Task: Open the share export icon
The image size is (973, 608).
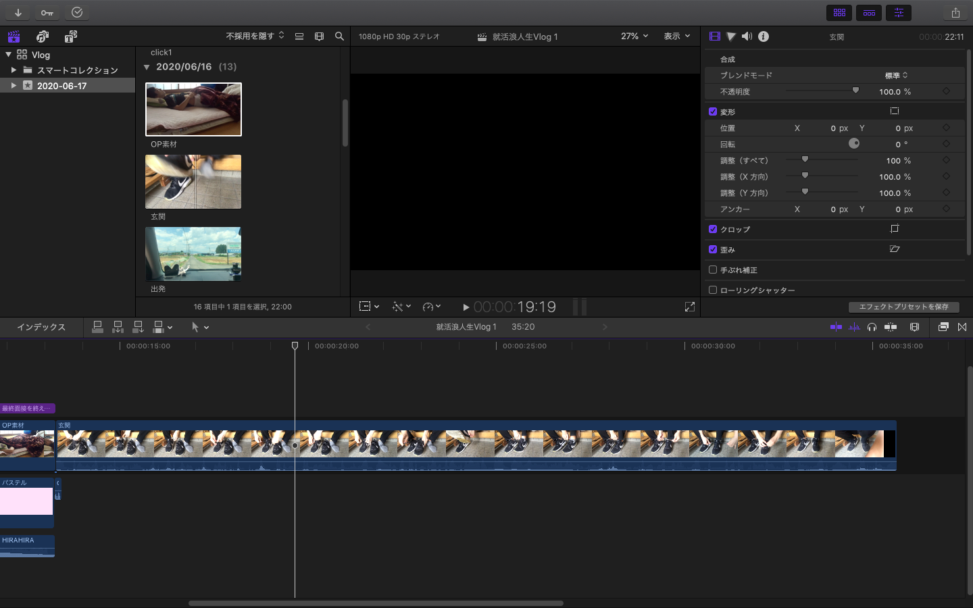Action: (x=955, y=12)
